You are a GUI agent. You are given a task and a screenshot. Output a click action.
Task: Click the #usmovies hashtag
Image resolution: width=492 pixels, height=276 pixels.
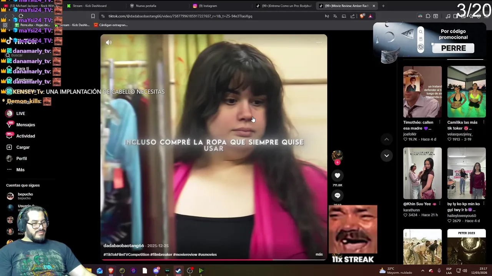click(208, 255)
